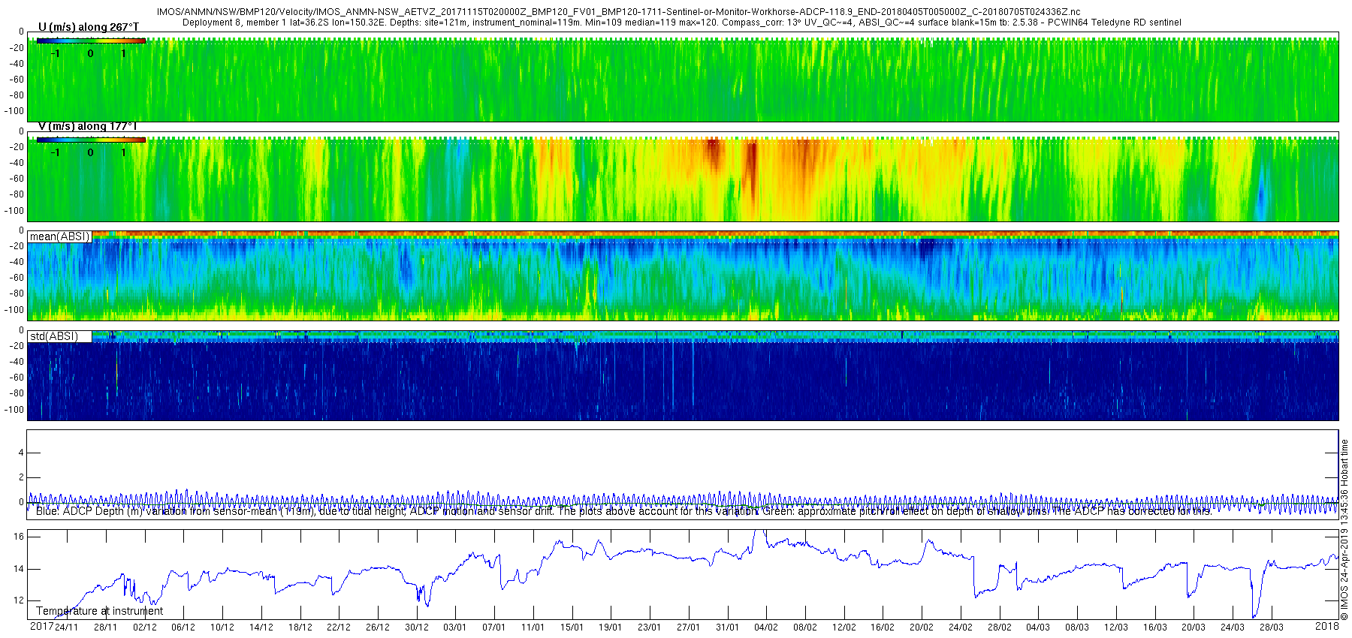Click the '26/12' date tick label
The height and width of the screenshot is (638, 1352).
378,627
